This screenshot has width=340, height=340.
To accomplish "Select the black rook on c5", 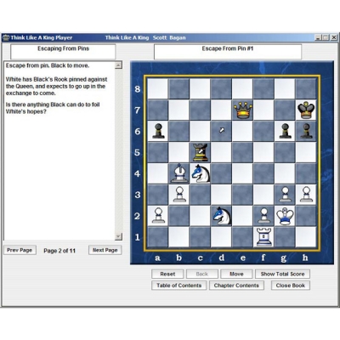I will pyautogui.click(x=201, y=152).
